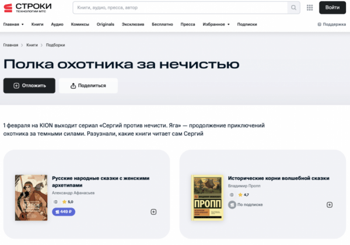The width and height of the screenshot is (350, 245).
Task: Add Русские народные сказки to shelf icon
Action: (x=153, y=212)
